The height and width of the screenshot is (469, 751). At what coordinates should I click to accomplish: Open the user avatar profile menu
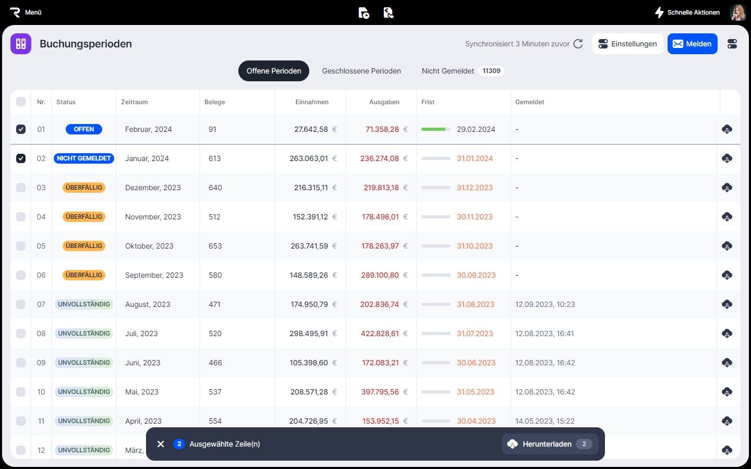738,13
